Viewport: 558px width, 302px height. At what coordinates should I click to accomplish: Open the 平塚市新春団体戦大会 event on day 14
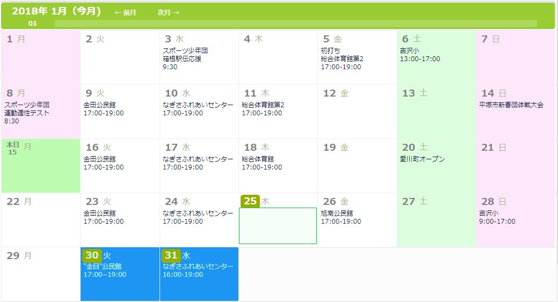tap(511, 105)
